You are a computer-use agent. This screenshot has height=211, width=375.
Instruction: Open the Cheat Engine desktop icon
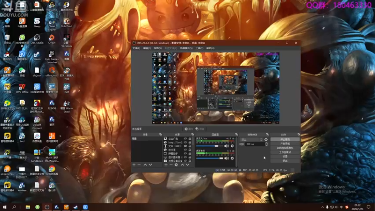tap(52, 25)
